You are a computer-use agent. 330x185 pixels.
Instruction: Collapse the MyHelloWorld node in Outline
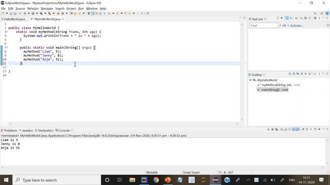pos(251,80)
